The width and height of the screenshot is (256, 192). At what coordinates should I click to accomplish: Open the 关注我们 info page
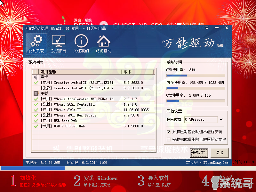pos(81,44)
